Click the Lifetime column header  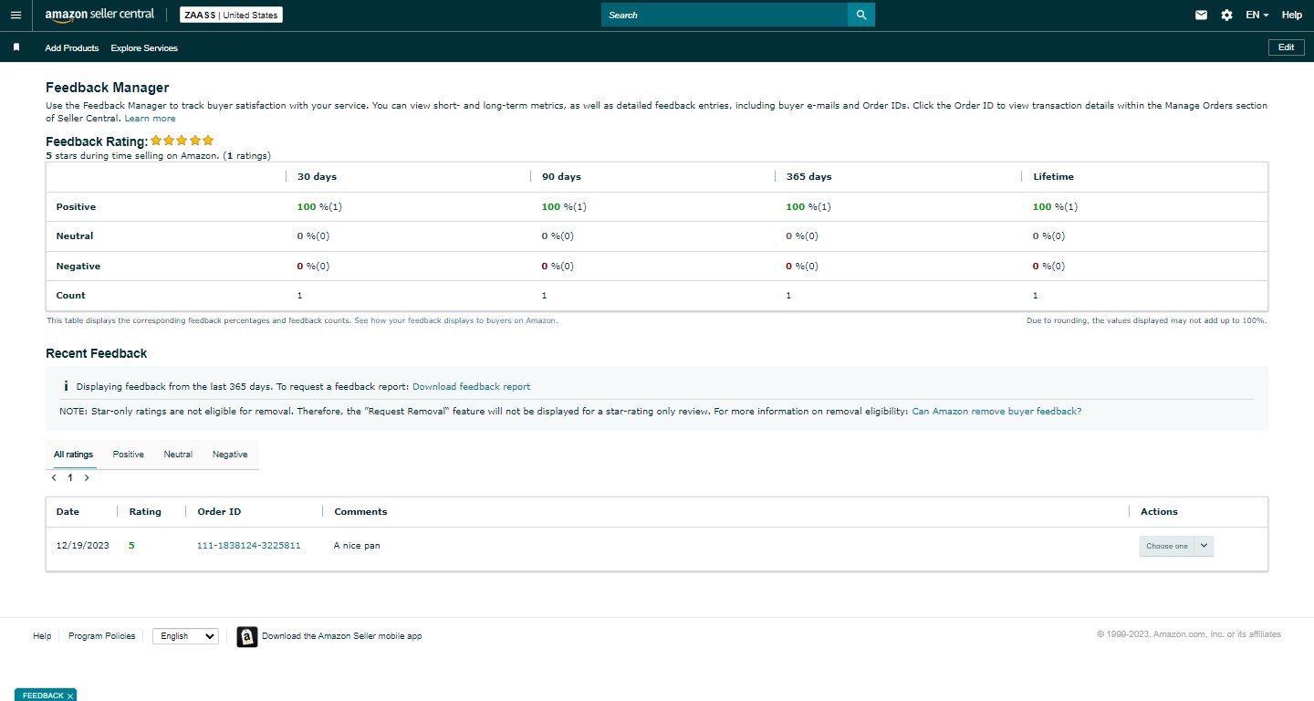1053,177
